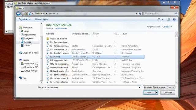Select file 06 - rachael starr - ti...
Viewport: 196px width, 110px height.
(x=58, y=78)
